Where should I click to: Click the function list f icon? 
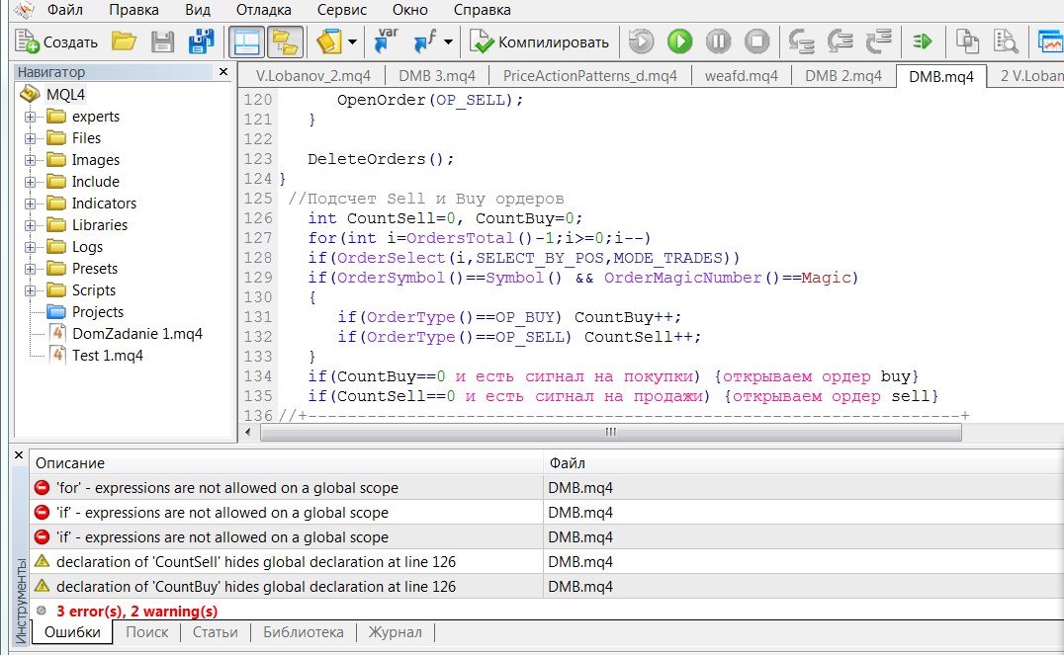425,42
